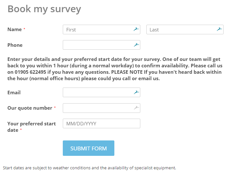Click the autofill icon in Email field
This screenshot has height=177, width=238.
(136, 92)
